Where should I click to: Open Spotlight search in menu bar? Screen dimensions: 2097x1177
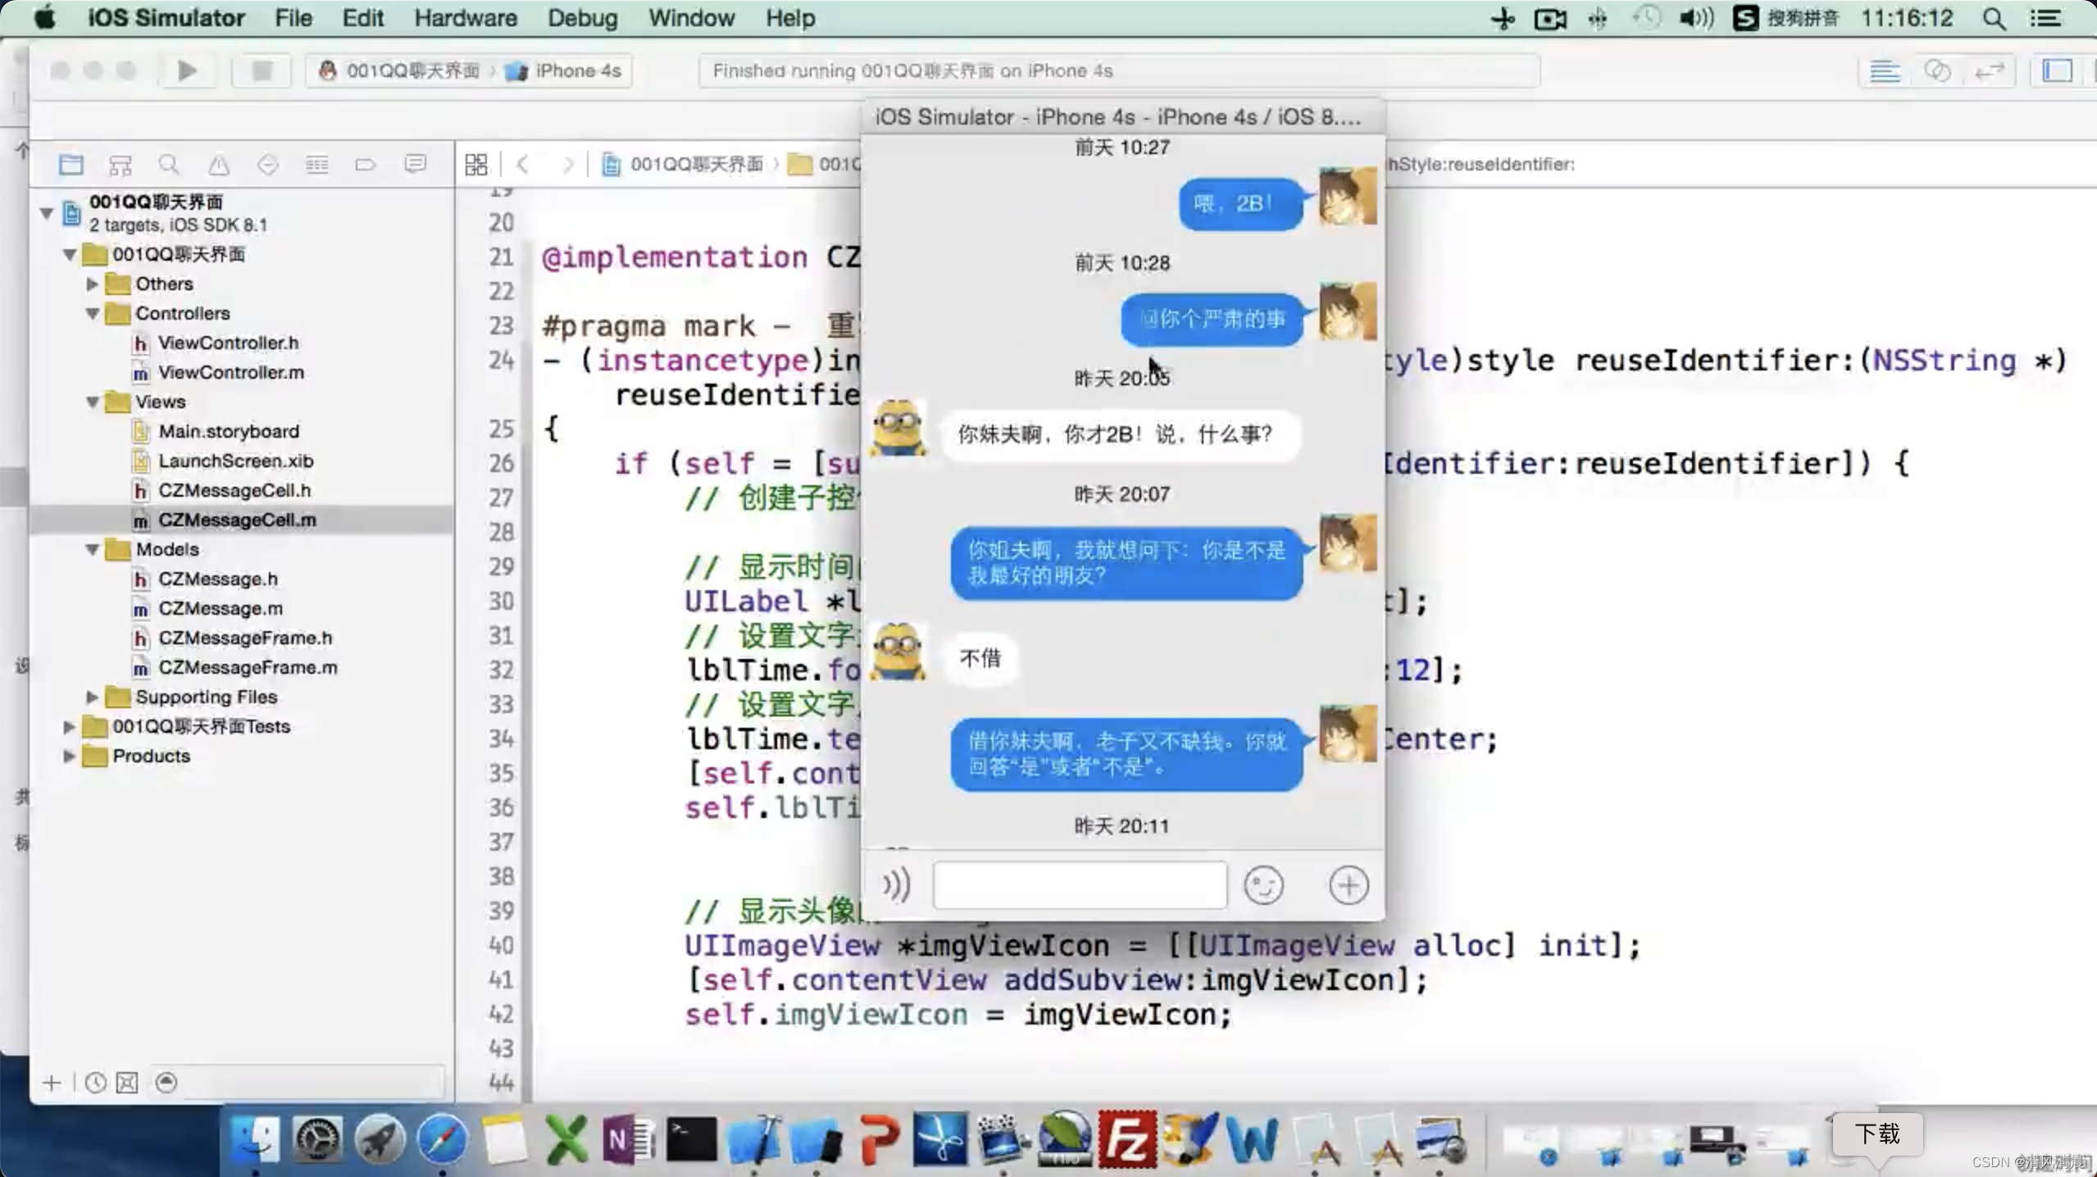tap(1995, 18)
